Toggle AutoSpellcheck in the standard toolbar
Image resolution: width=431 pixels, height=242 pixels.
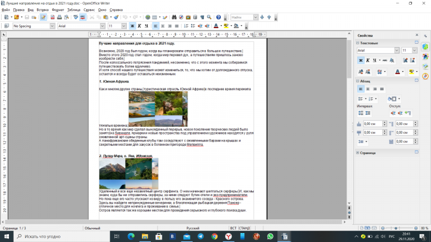tap(83, 17)
